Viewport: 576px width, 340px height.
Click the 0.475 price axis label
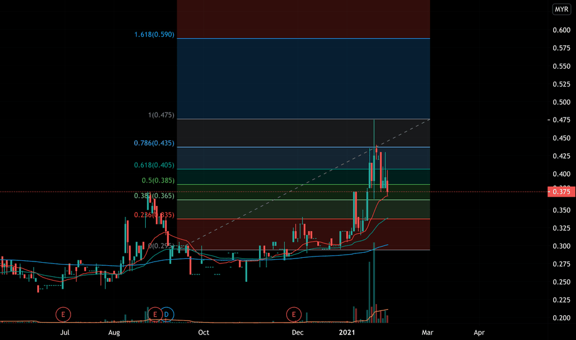(561, 120)
